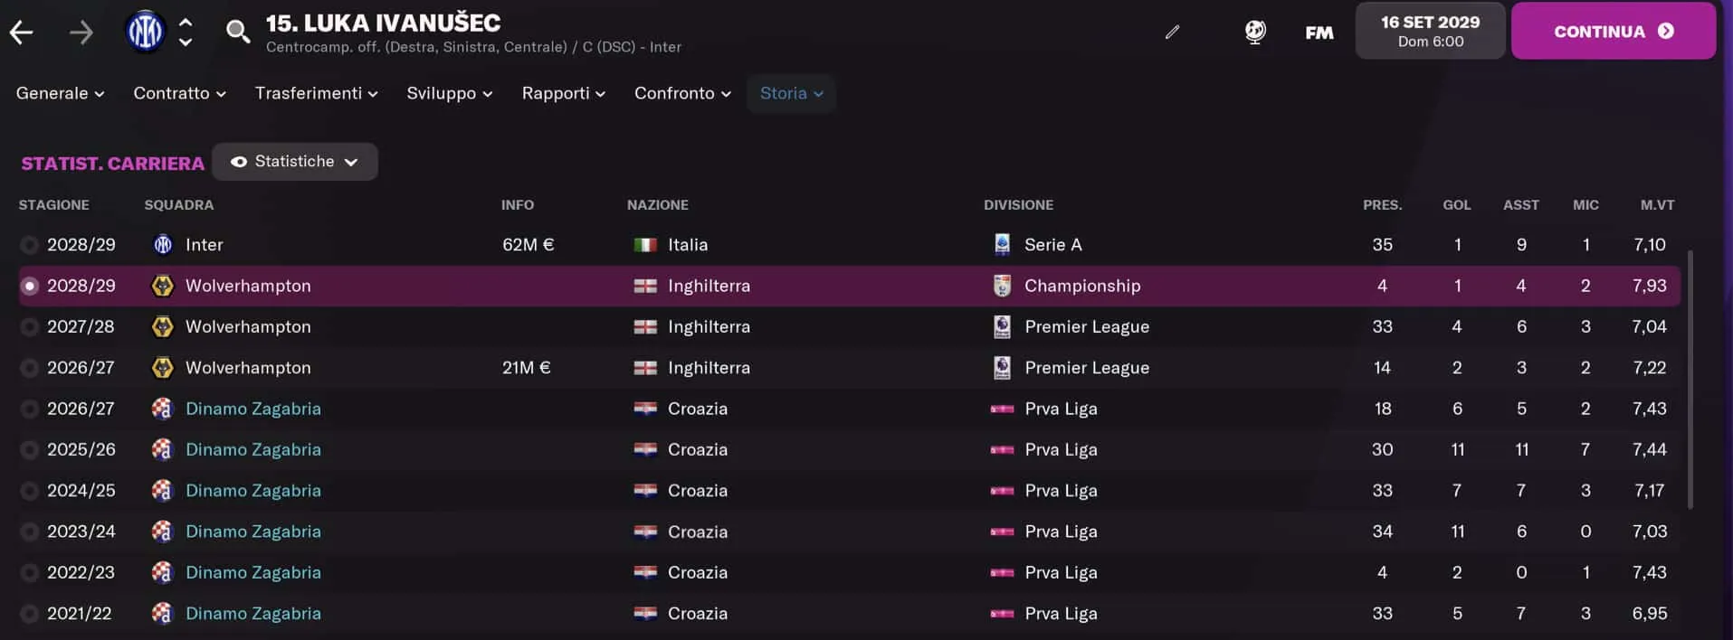This screenshot has width=1733, height=640.
Task: Open the Storia tab
Action: (x=791, y=93)
